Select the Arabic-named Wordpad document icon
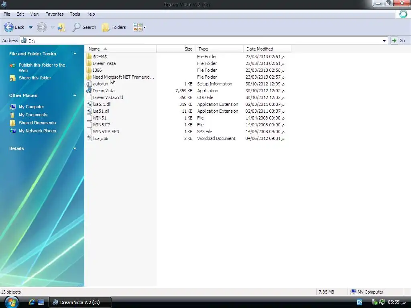The width and height of the screenshot is (411, 308). click(x=89, y=138)
